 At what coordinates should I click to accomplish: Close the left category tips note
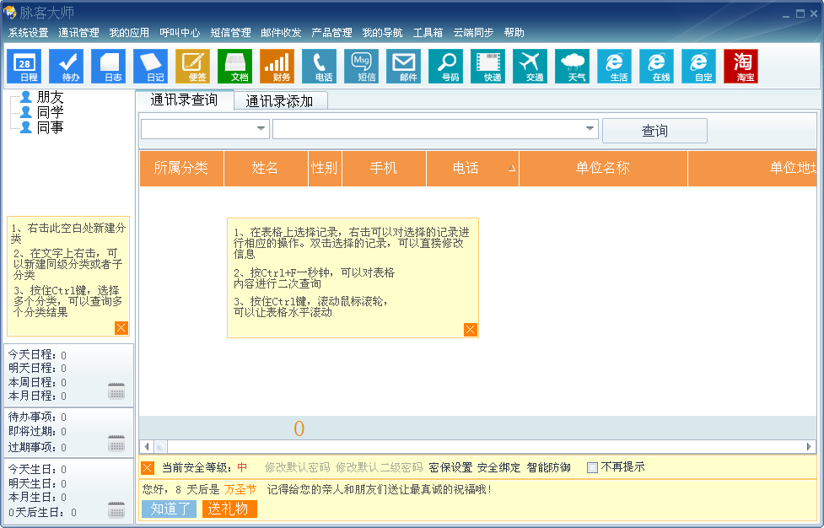pos(121,328)
